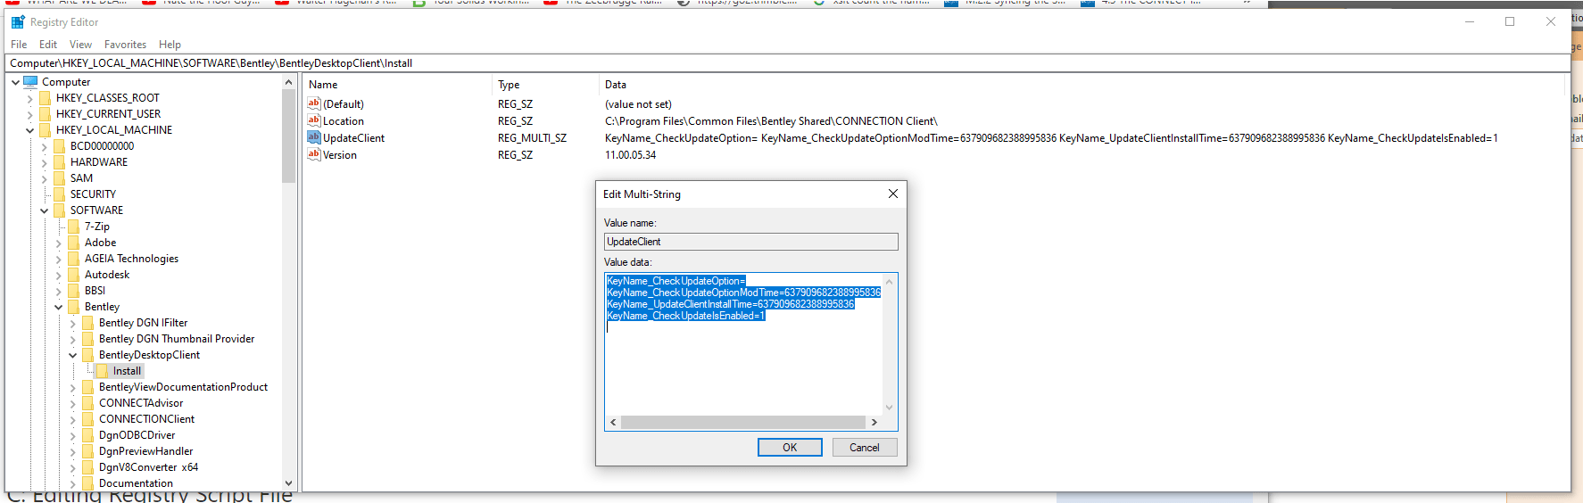Collapse BentleyDesktopClient key
The image size is (1583, 503).
[72, 355]
